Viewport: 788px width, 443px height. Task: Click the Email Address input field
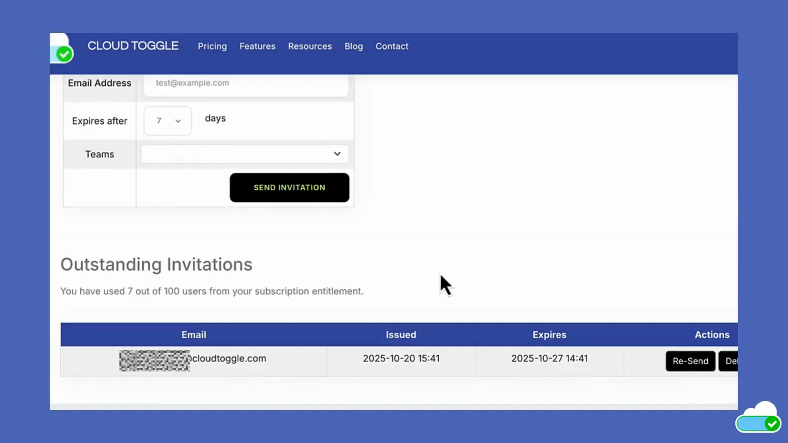245,84
